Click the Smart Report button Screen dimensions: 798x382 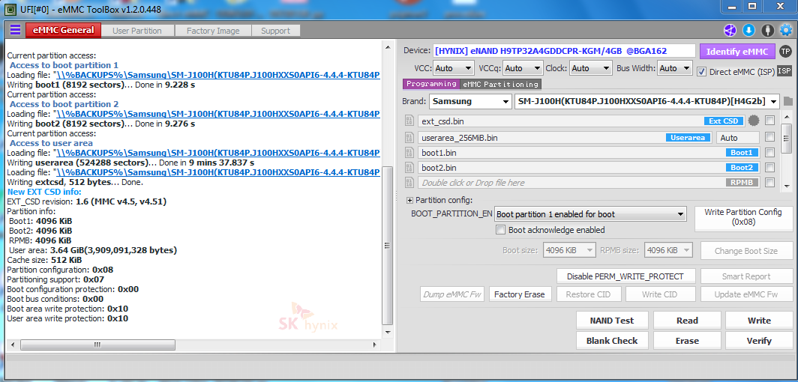[x=746, y=276]
